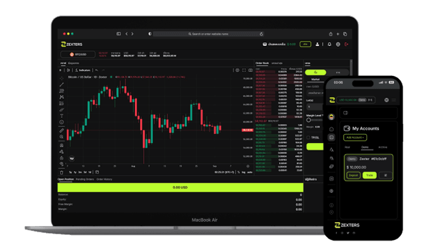Select the 1d timeframe range
The height and width of the screenshot is (249, 441).
coord(90,172)
